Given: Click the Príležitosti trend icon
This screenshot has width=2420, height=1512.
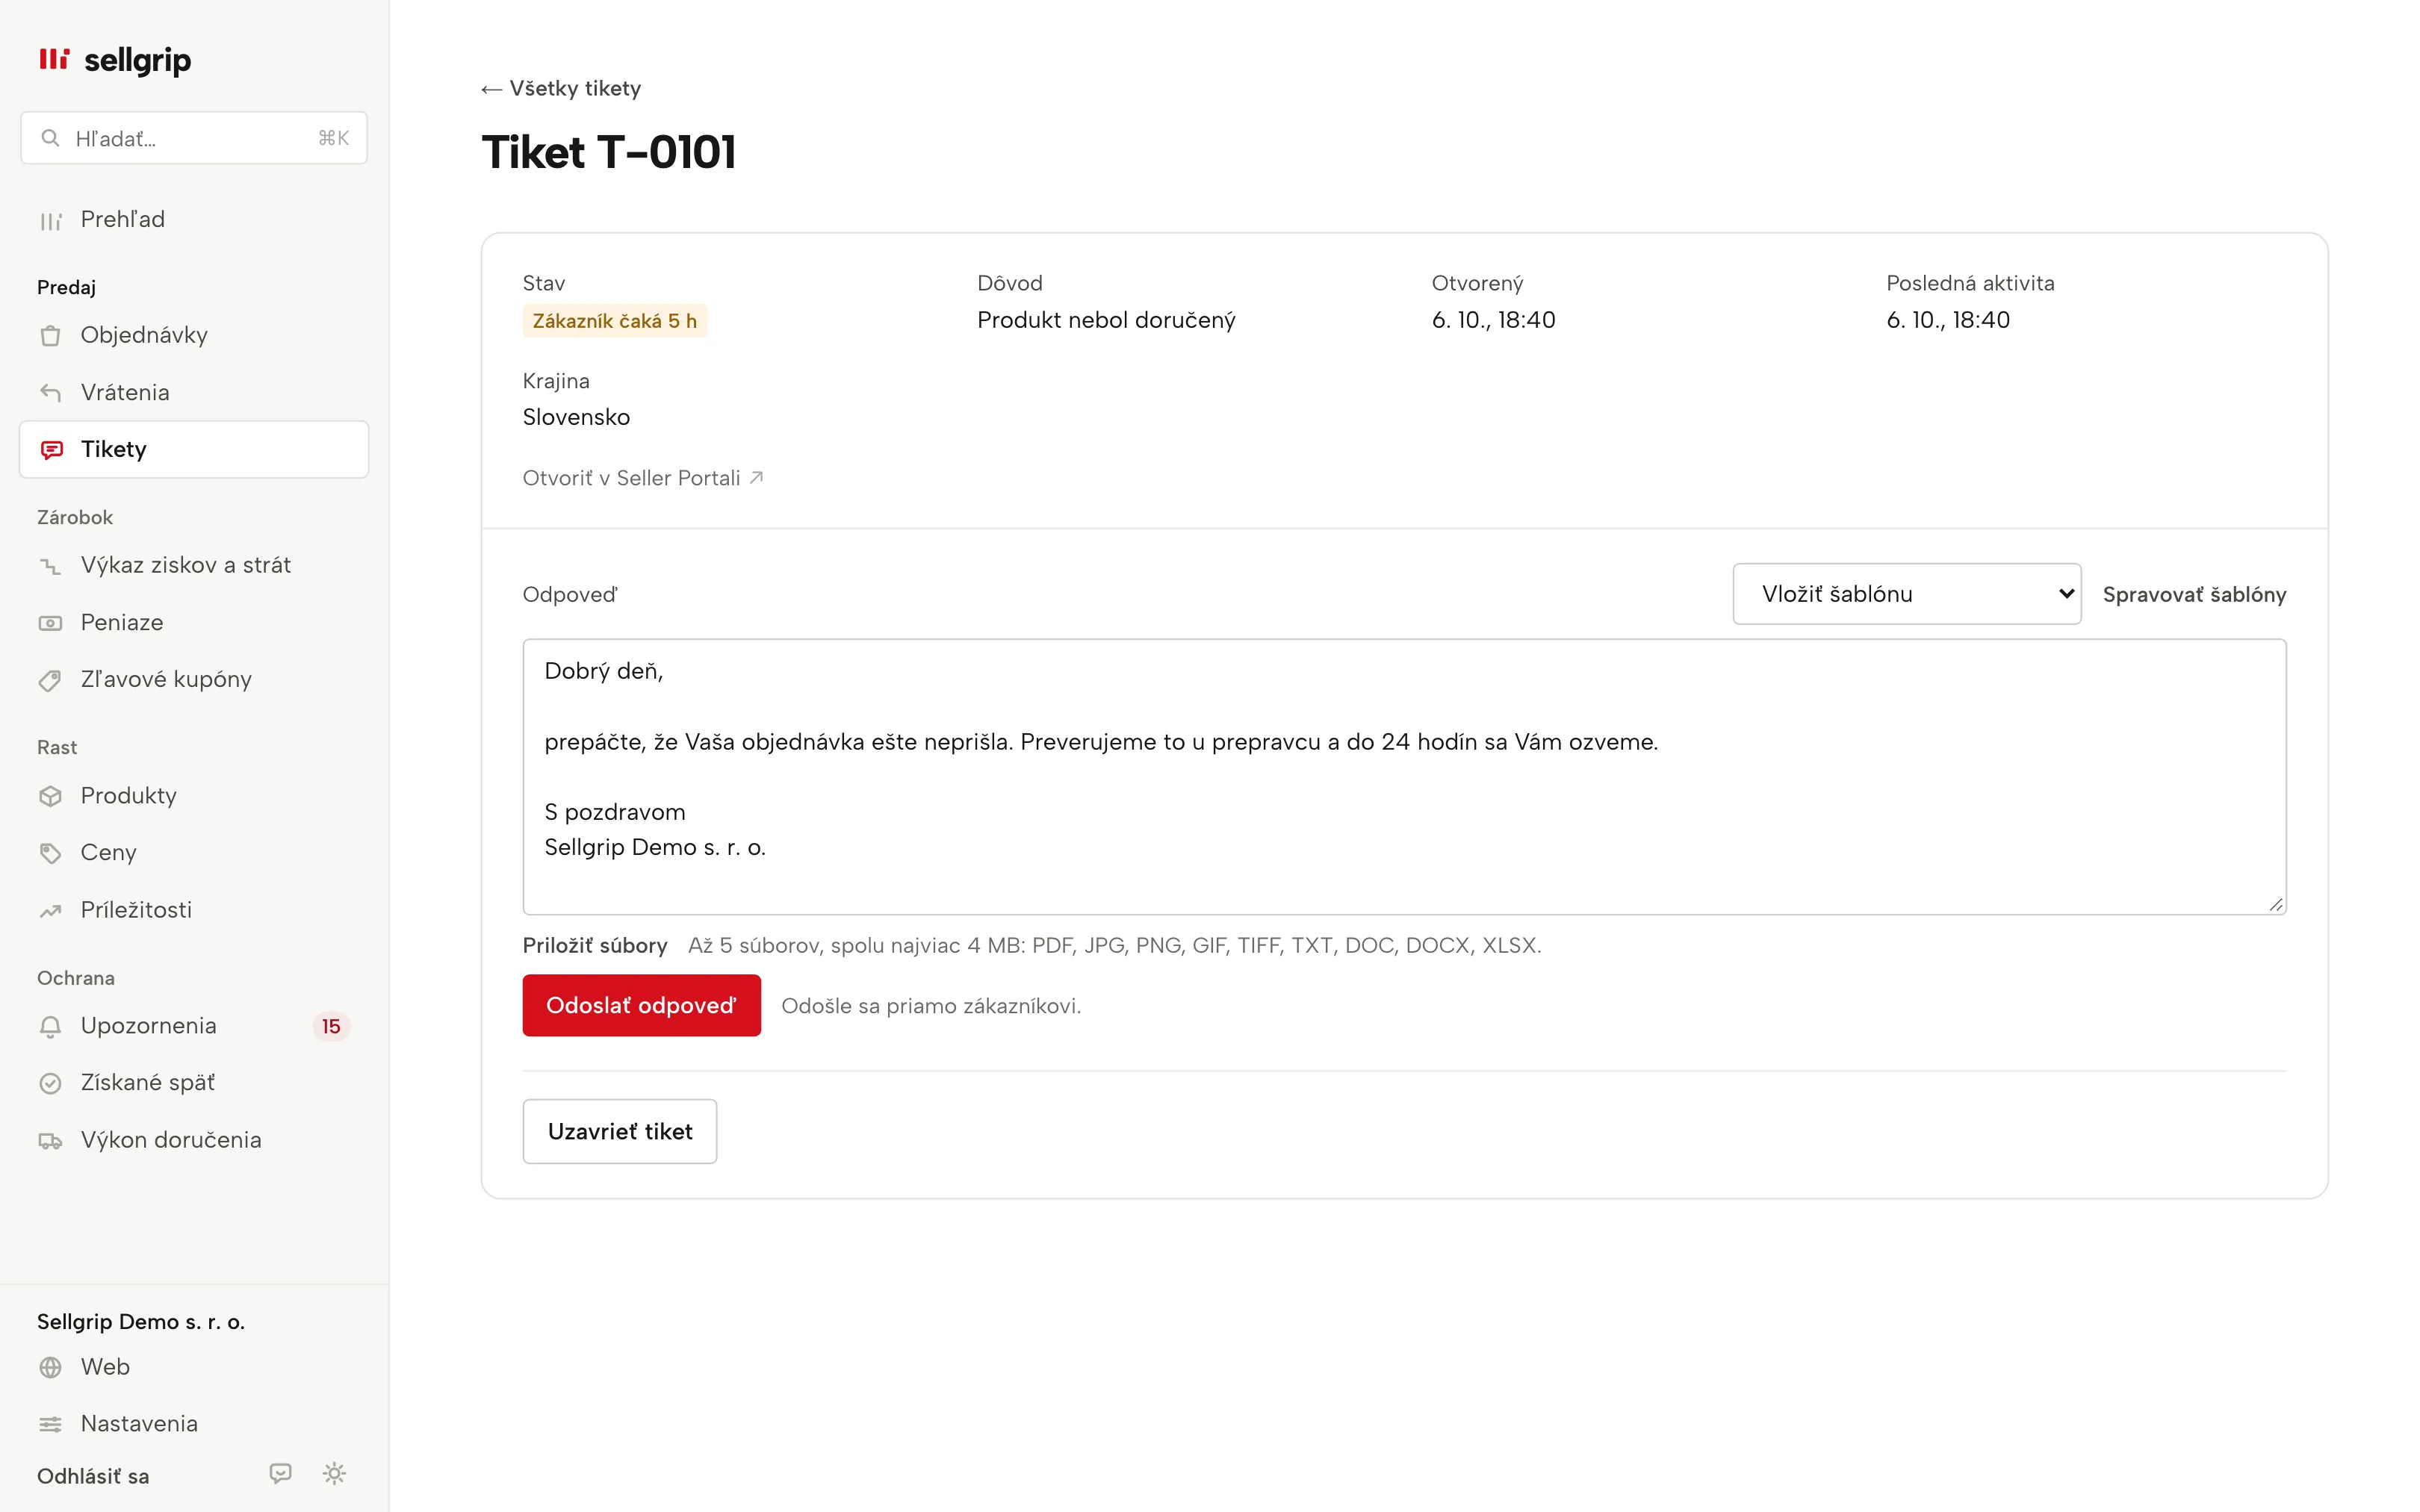Looking at the screenshot, I should [x=50, y=911].
